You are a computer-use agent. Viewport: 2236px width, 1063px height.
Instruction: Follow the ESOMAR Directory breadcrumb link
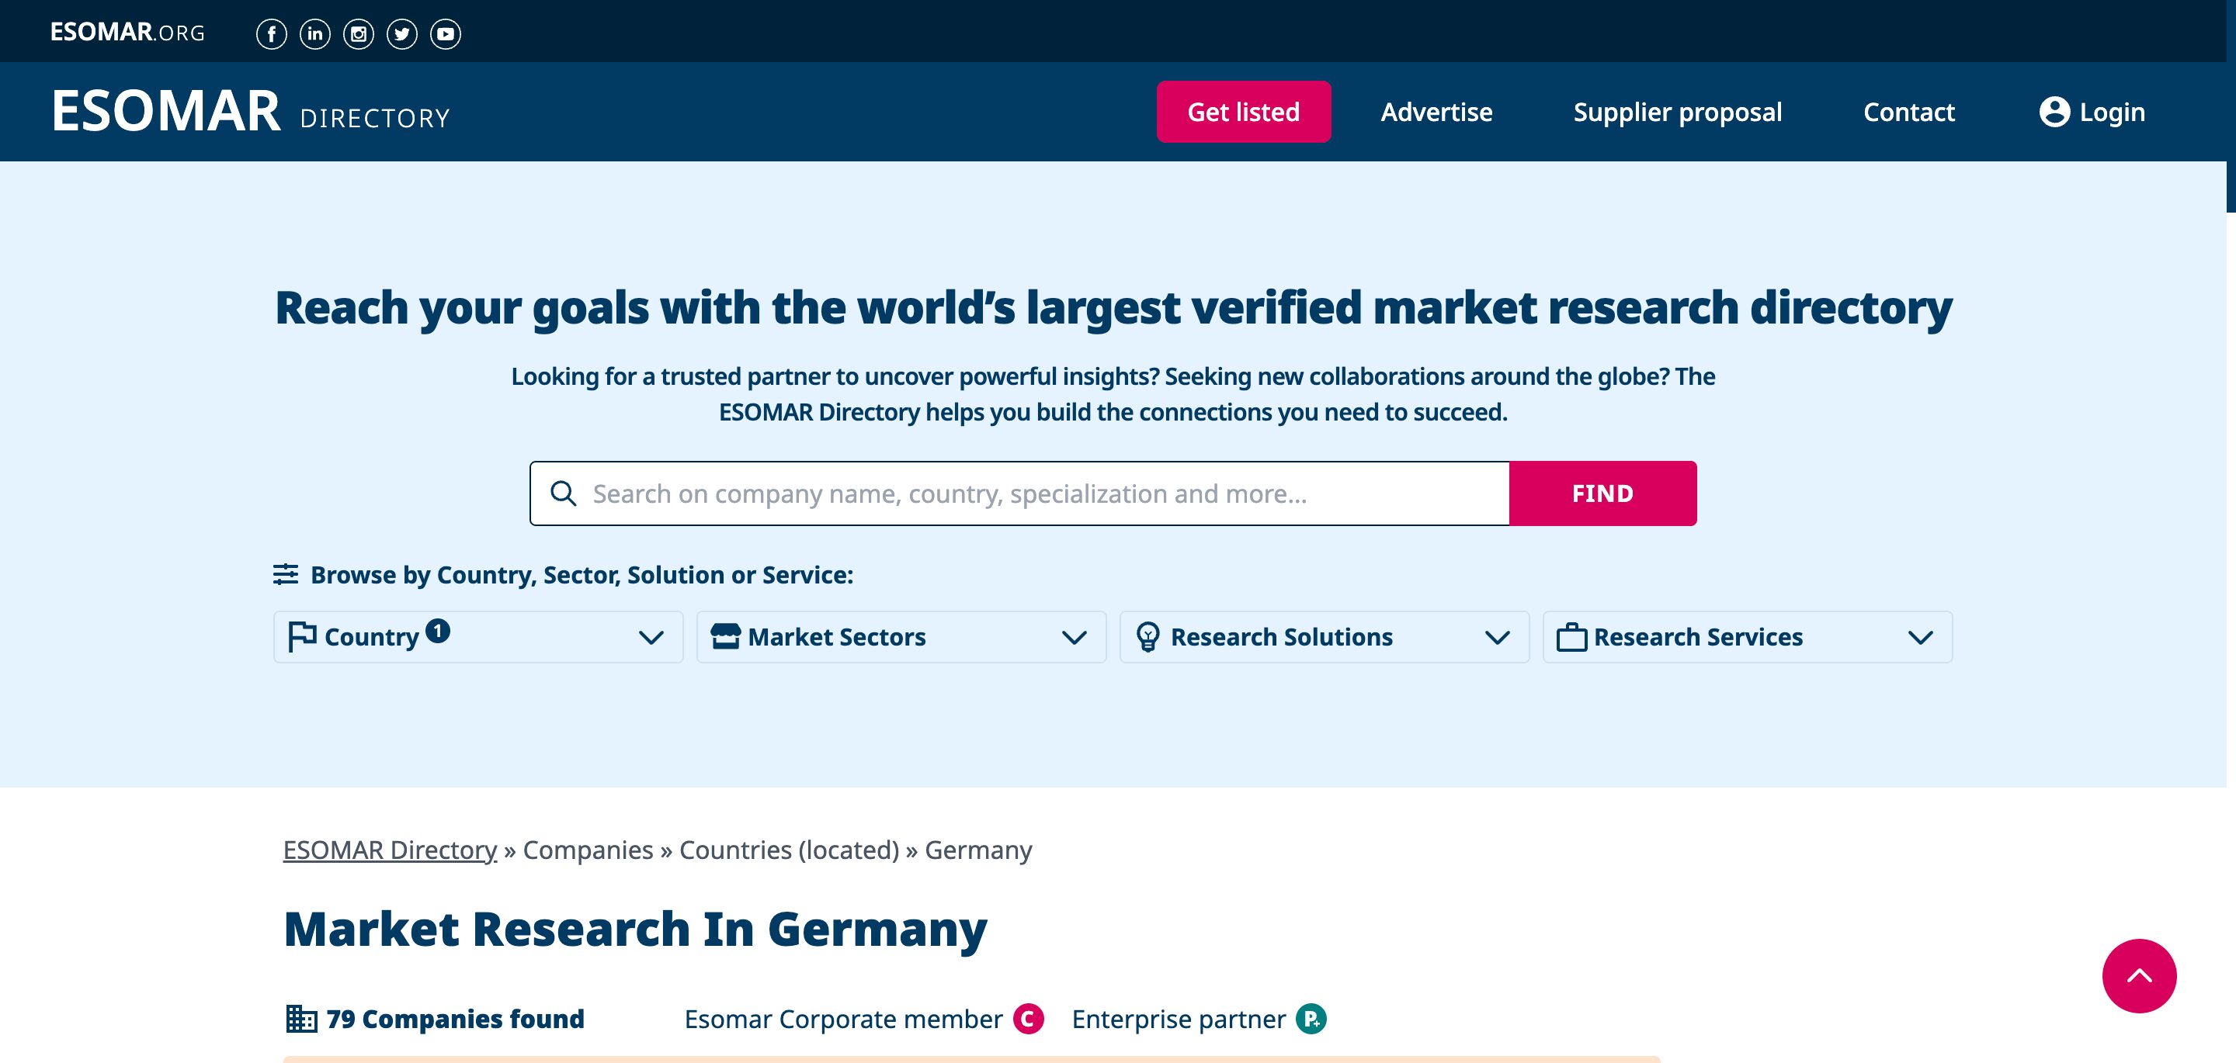(390, 850)
